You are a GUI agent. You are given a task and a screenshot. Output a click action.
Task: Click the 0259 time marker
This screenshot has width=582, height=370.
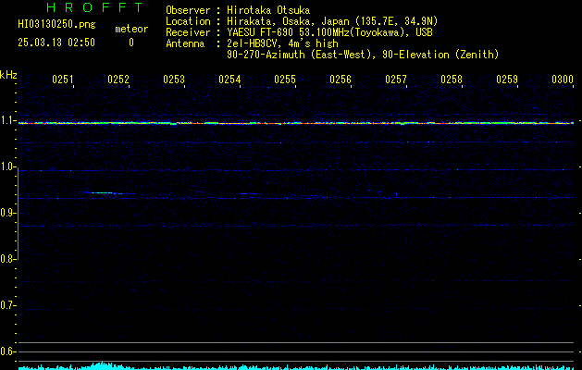coord(507,79)
